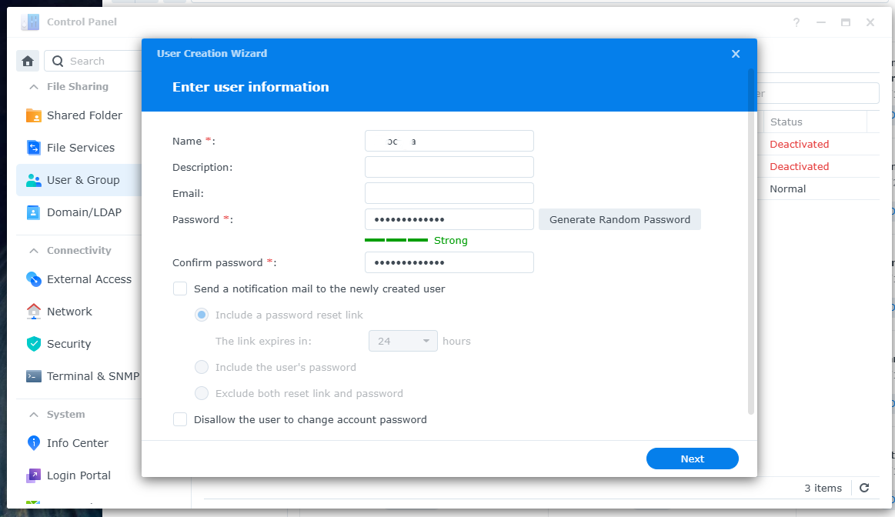Viewport: 895px width, 517px height.
Task: Select Include the user's password option
Action: pos(202,367)
